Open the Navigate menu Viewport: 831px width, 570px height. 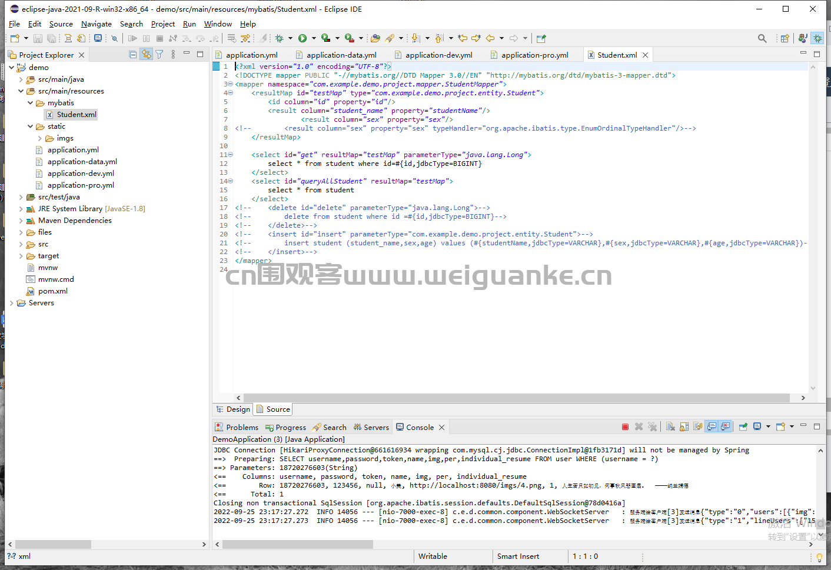[97, 24]
